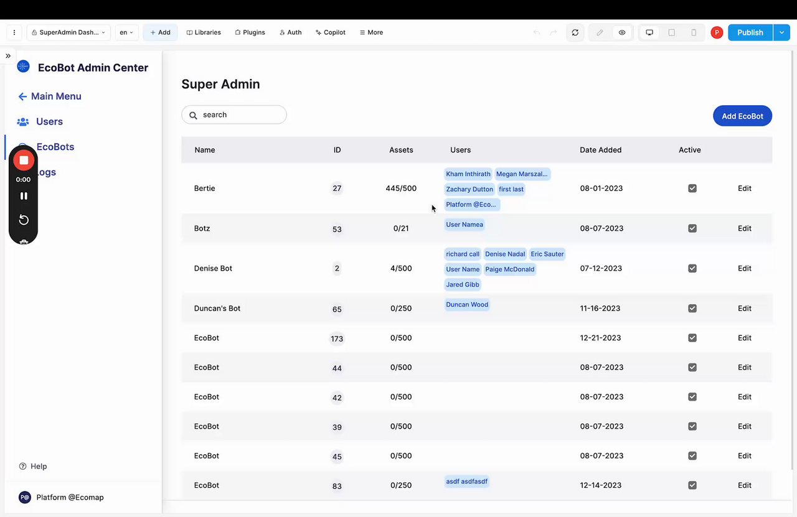Click the Assets column header
This screenshot has height=517, width=797.
[x=401, y=150]
